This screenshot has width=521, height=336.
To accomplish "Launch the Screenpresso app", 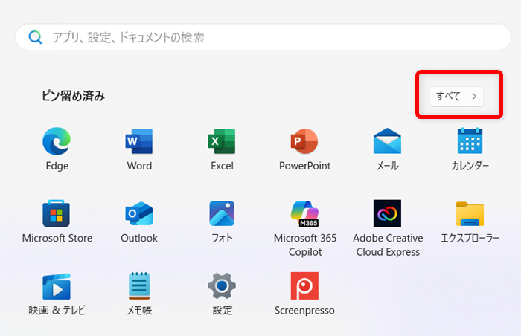I will pos(304,286).
